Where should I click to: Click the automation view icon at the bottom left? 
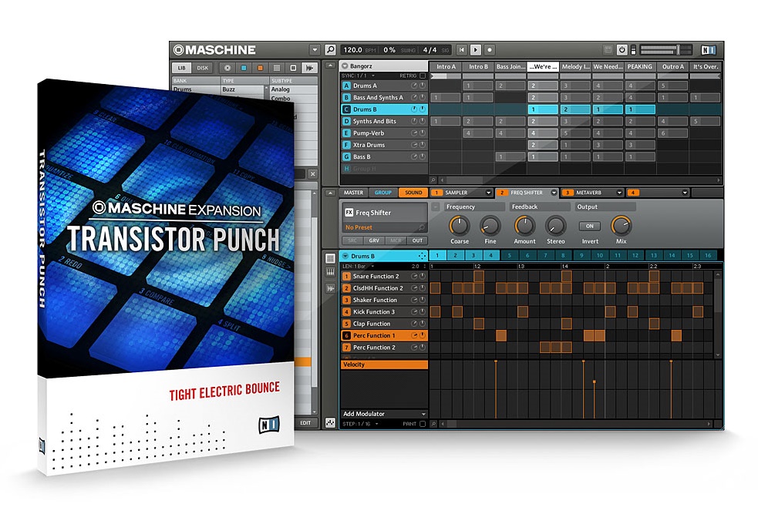[x=330, y=423]
